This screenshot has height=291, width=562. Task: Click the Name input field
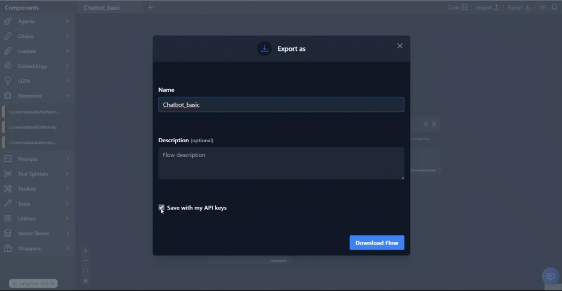coord(282,104)
